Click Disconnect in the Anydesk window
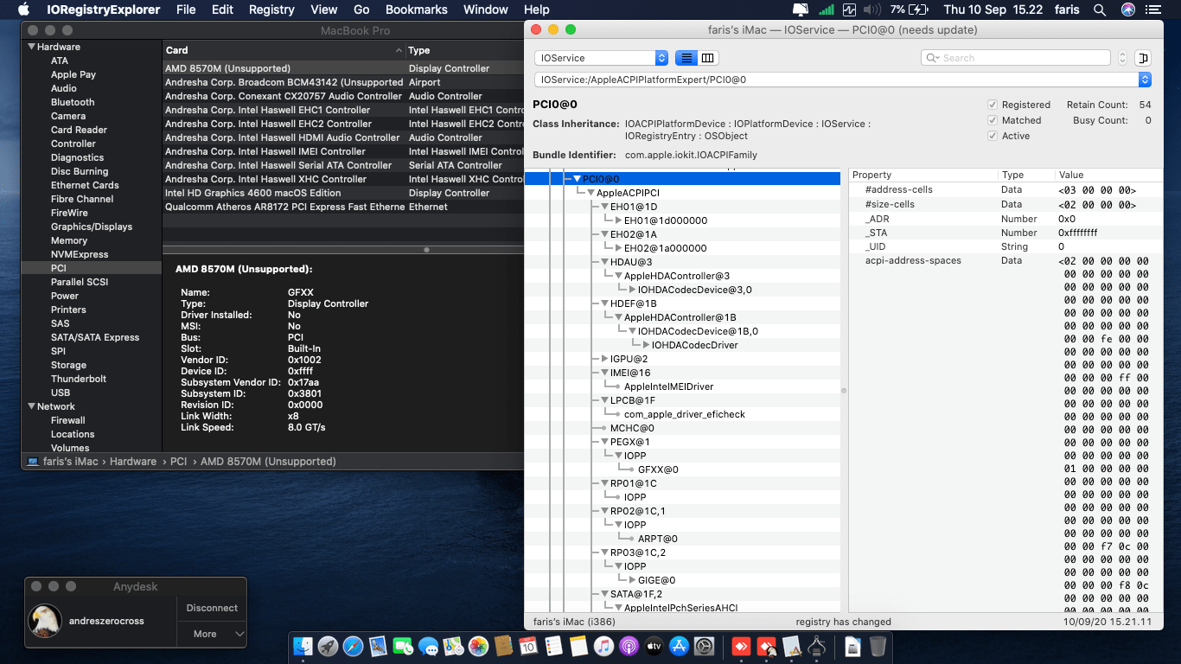1181x664 pixels. (x=212, y=608)
